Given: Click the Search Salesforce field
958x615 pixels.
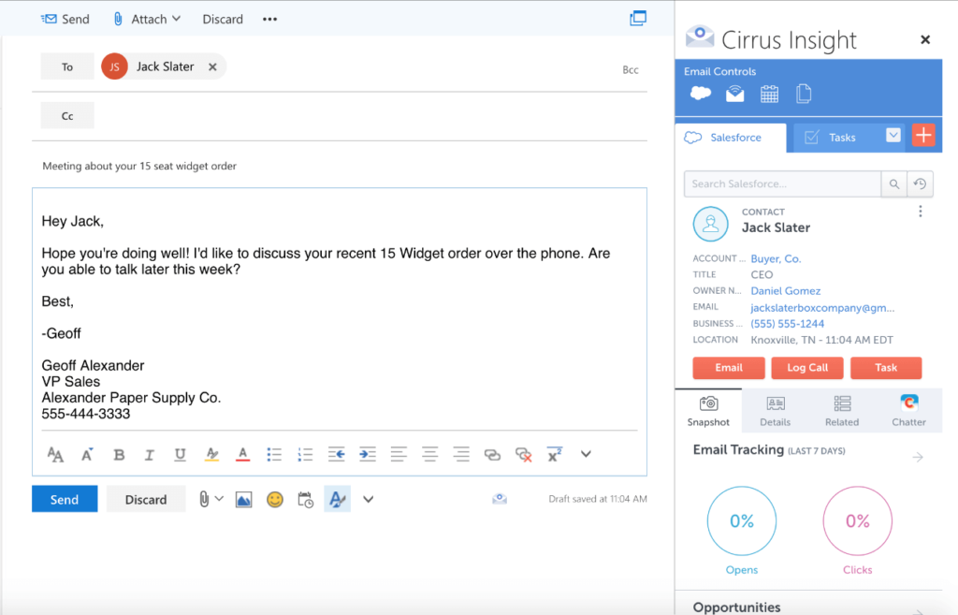Looking at the screenshot, I should coord(783,184).
